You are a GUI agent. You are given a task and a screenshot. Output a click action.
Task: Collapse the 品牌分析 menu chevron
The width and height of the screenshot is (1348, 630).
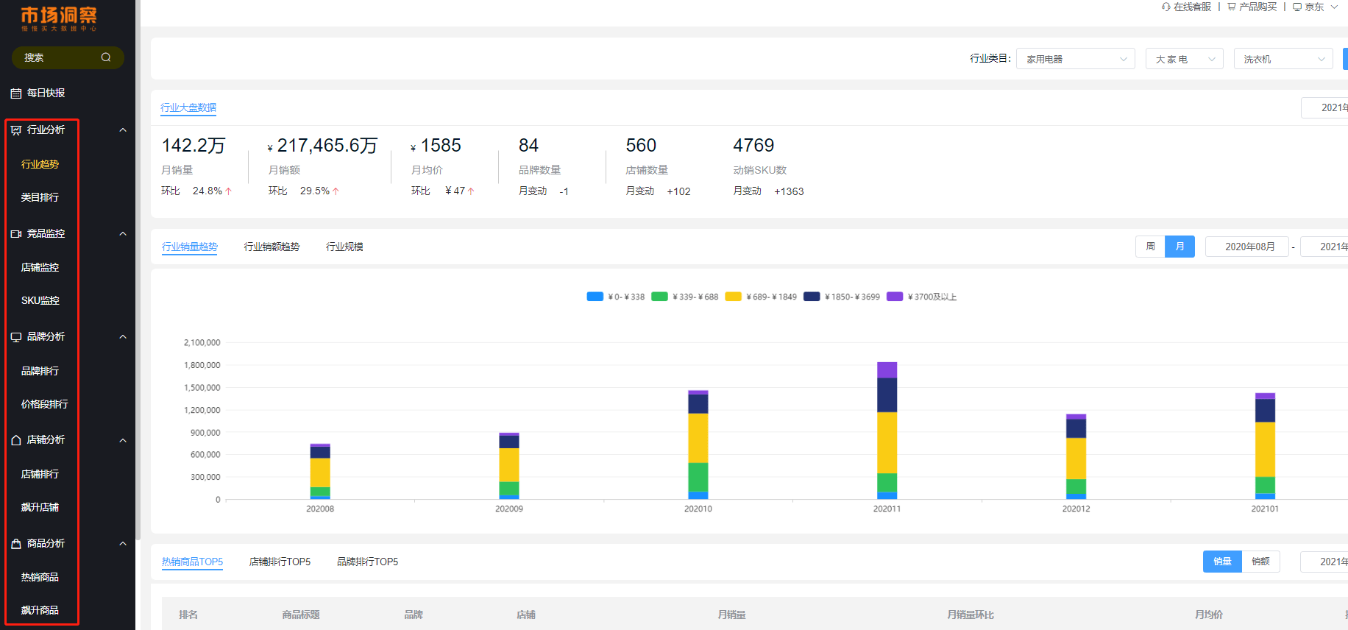pyautogui.click(x=123, y=337)
